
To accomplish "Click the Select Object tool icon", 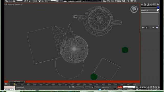I will (25, 1).
